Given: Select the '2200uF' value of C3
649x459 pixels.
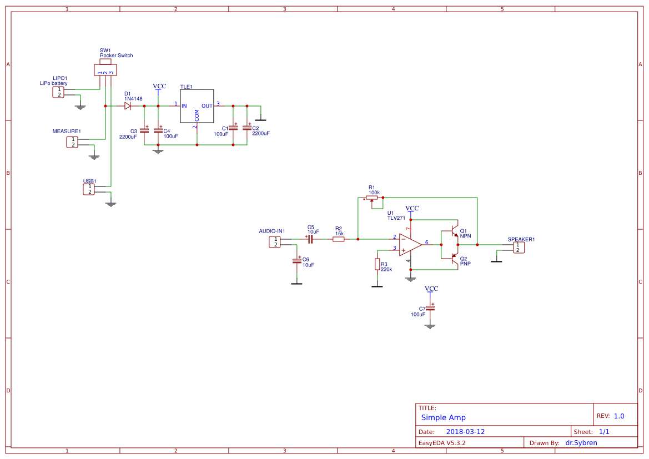Looking at the screenshot, I should [128, 137].
